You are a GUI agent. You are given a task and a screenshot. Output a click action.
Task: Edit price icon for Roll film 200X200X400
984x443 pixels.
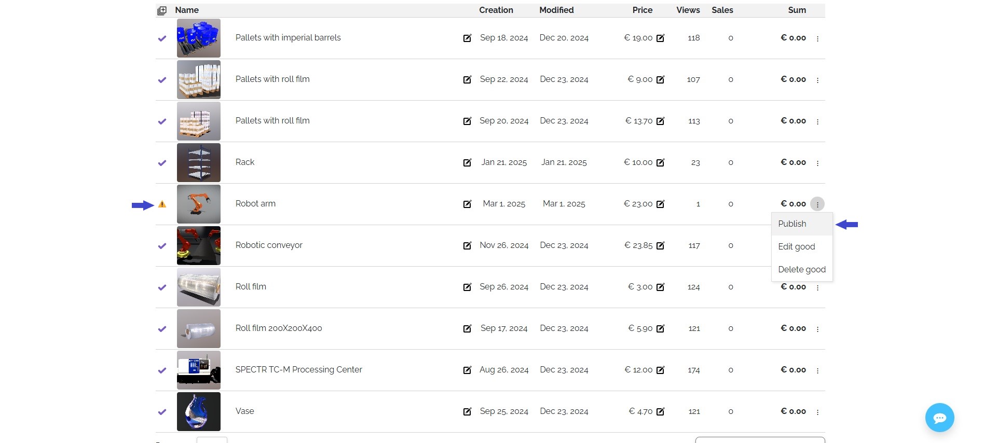[x=660, y=328]
